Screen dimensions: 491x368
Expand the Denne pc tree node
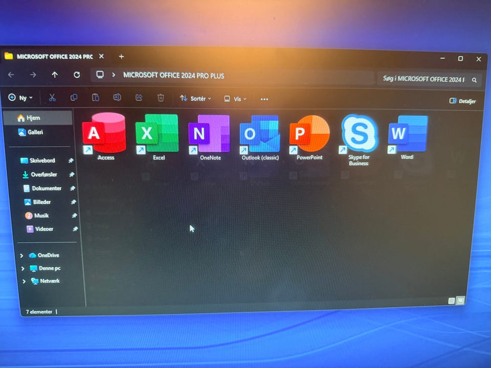pyautogui.click(x=23, y=268)
